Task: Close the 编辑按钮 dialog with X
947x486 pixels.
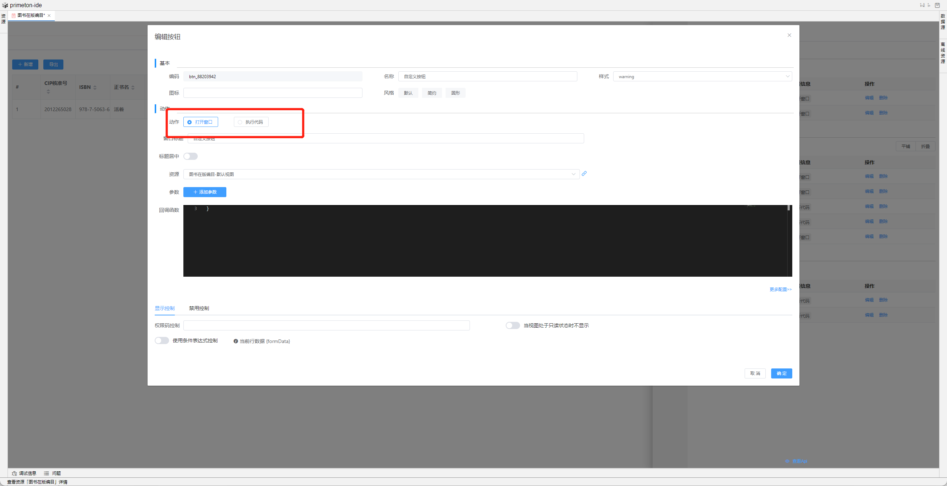Action: click(x=789, y=35)
